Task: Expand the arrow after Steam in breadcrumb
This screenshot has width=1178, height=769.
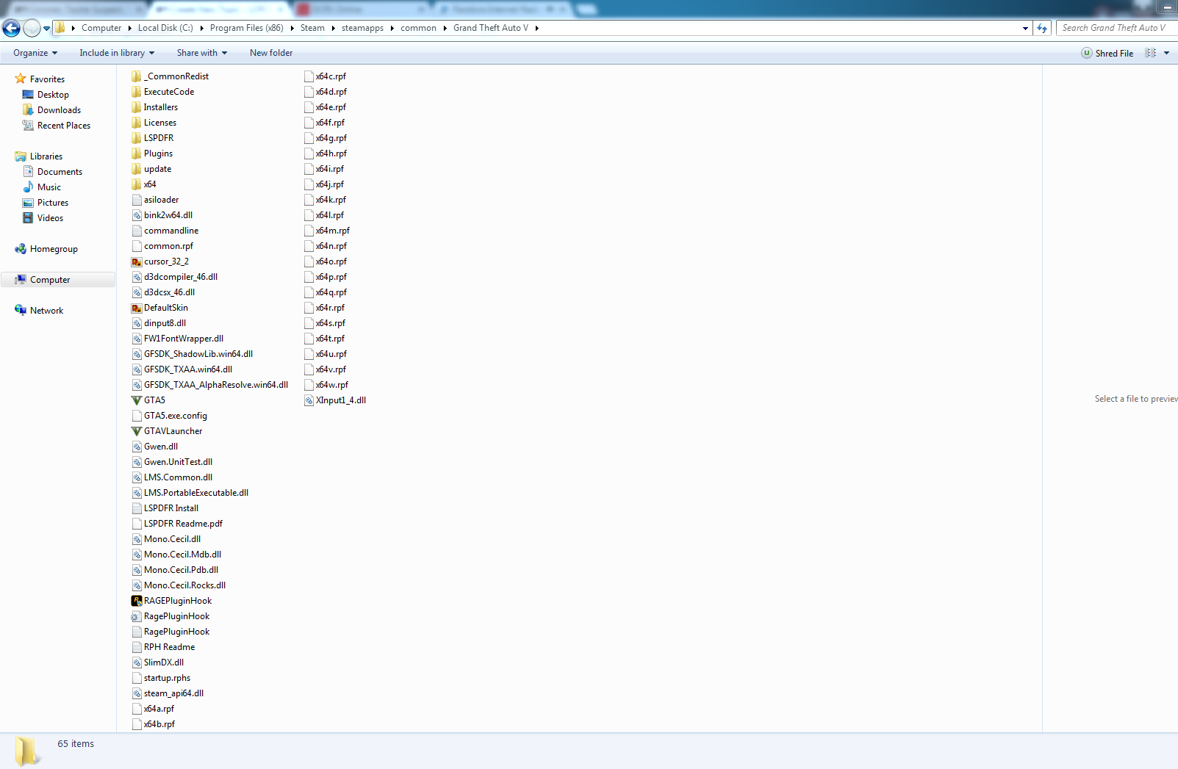Action: point(334,28)
